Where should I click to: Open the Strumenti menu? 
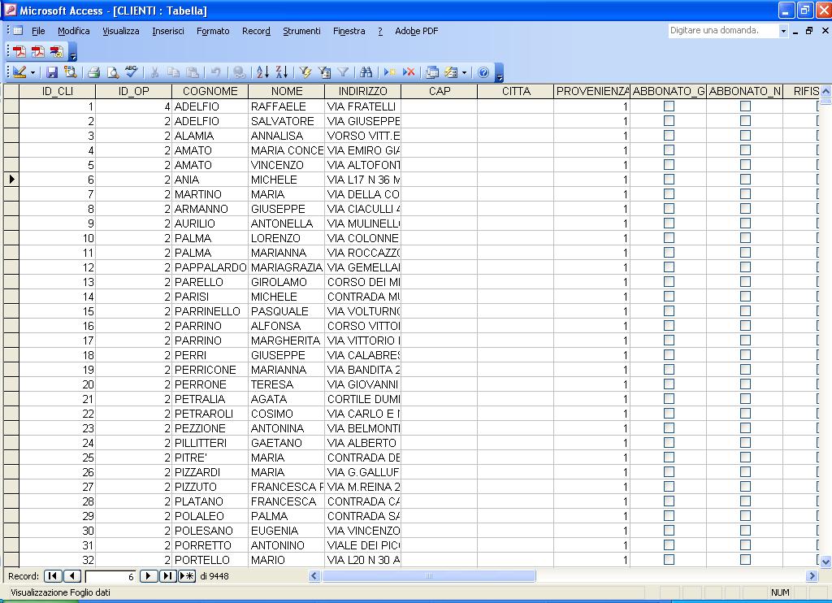point(302,31)
